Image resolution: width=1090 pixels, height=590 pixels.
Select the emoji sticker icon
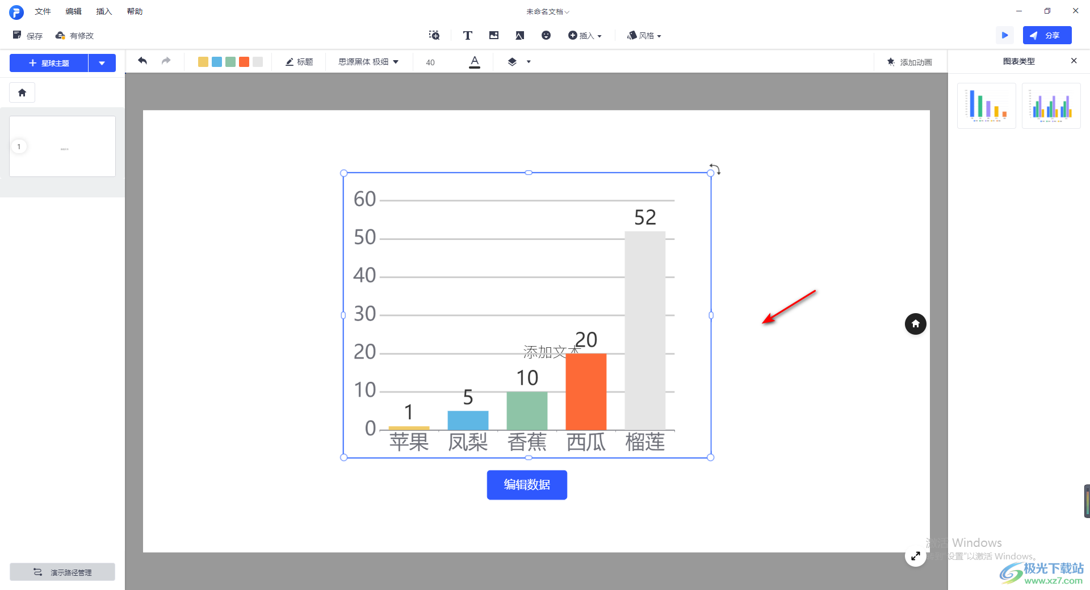546,35
